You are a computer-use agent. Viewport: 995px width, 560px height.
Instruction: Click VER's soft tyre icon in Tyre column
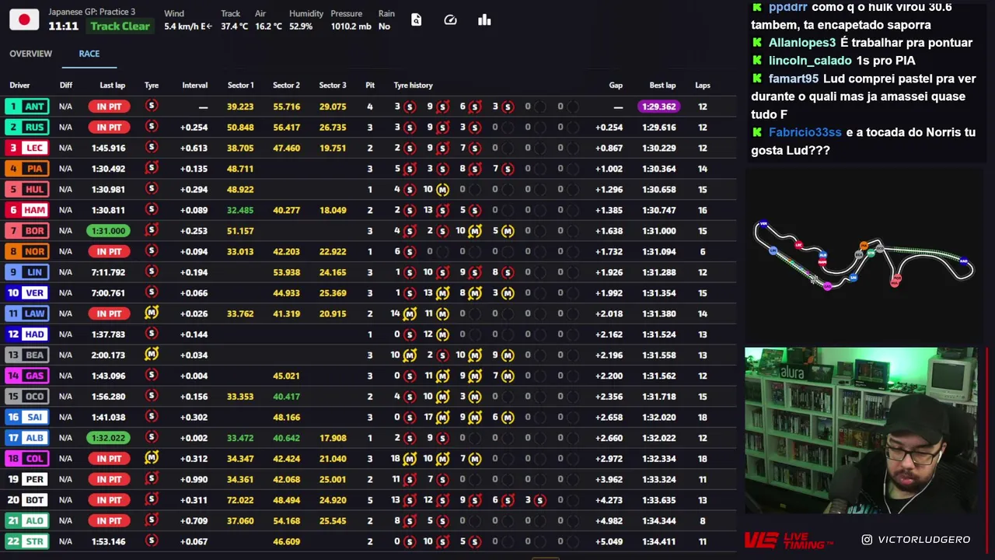152,292
